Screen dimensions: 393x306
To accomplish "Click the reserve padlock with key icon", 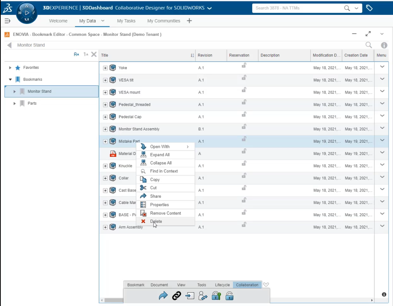I will (x=216, y=296).
